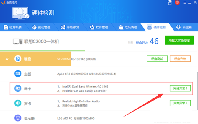Viewport: 198px width, 124px height.
Task: Open the 百宝箱 tab
Action: (184, 27)
